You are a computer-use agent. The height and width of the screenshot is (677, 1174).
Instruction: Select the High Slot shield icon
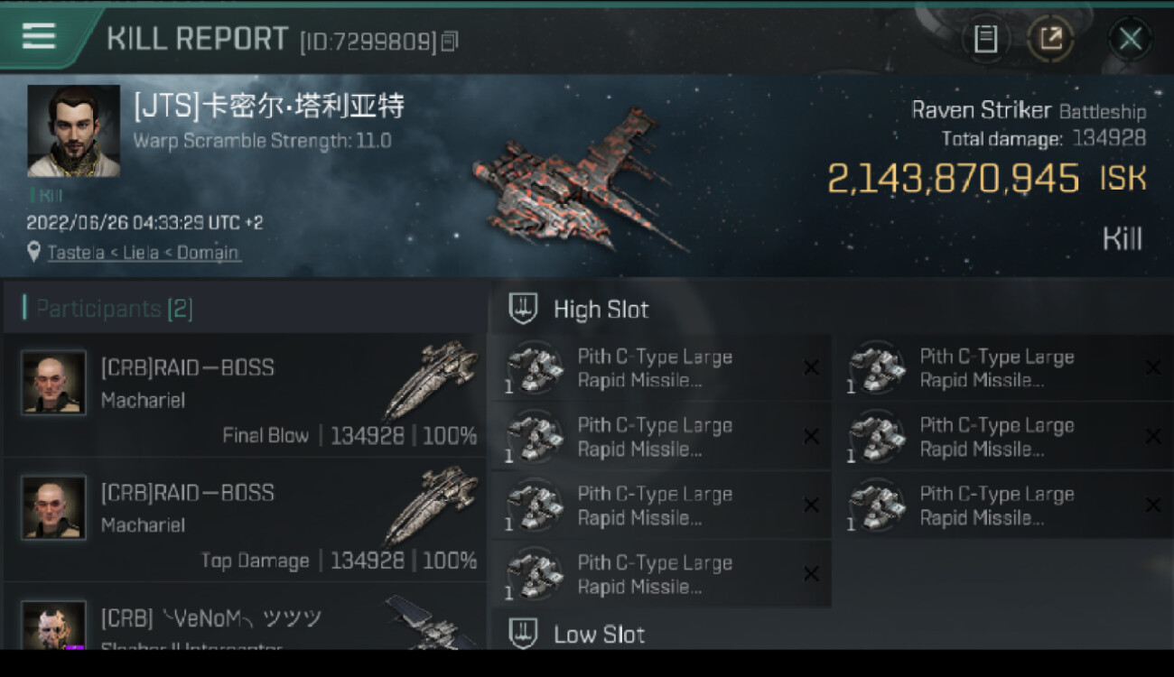pos(523,309)
